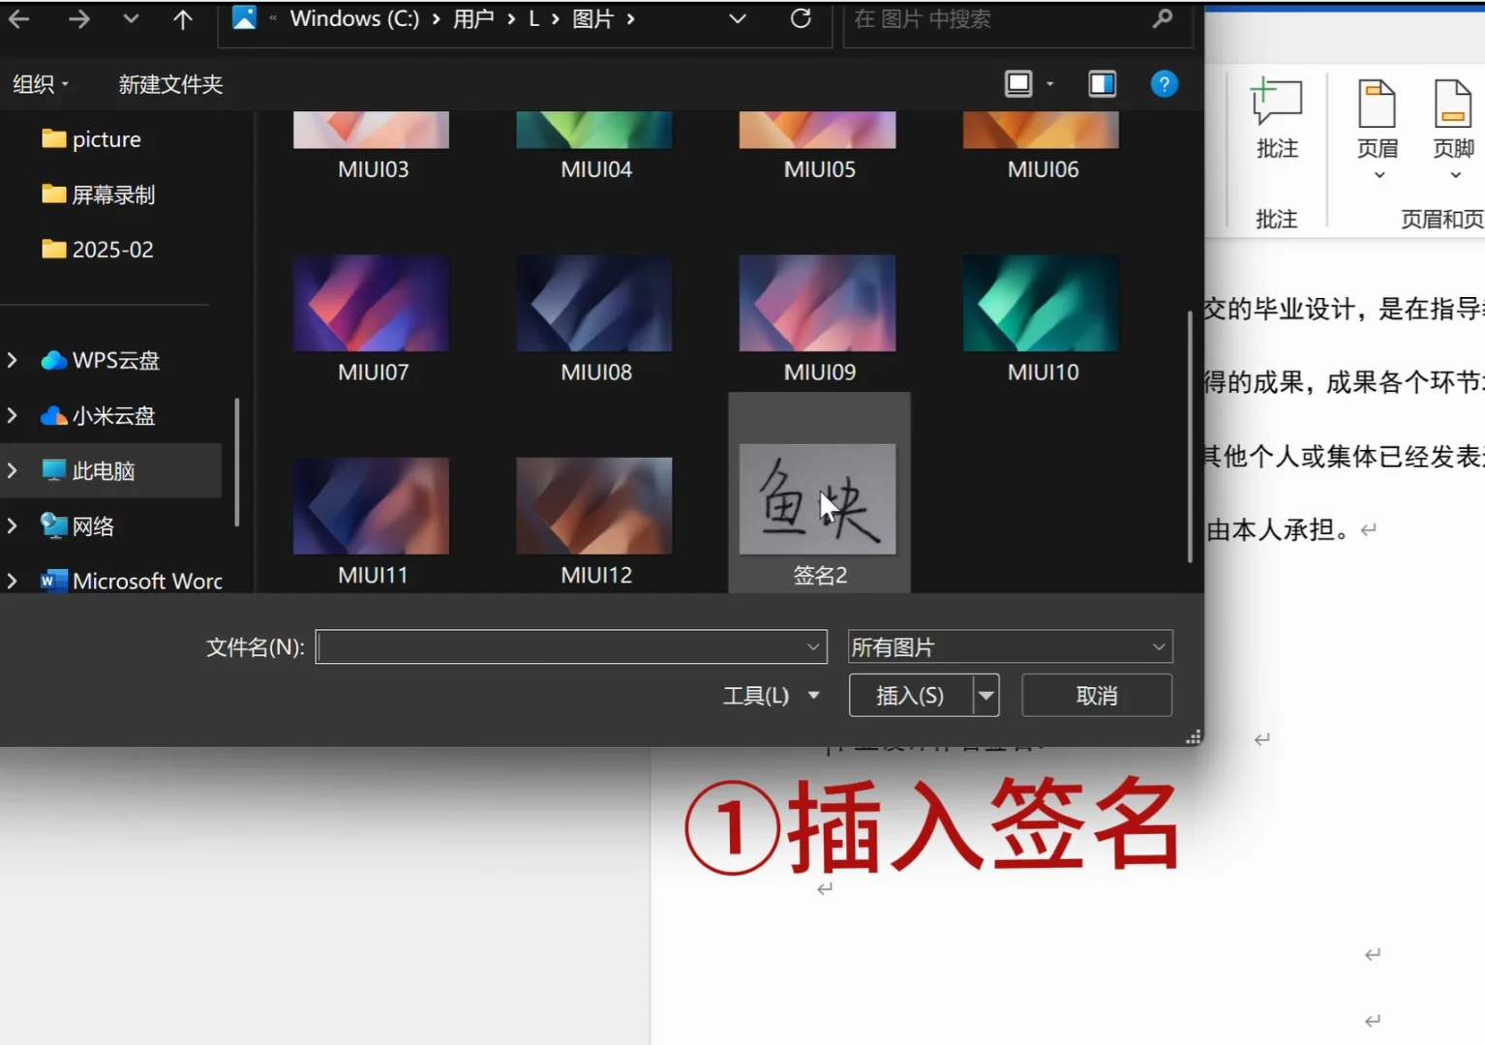The width and height of the screenshot is (1485, 1045).
Task: Toggle the view layout icon
Action: pyautogui.click(x=1017, y=84)
